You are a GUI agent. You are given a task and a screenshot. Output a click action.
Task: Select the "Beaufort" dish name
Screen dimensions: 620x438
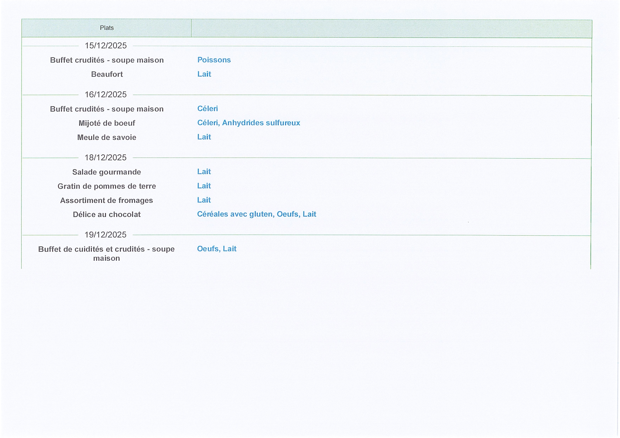(107, 74)
